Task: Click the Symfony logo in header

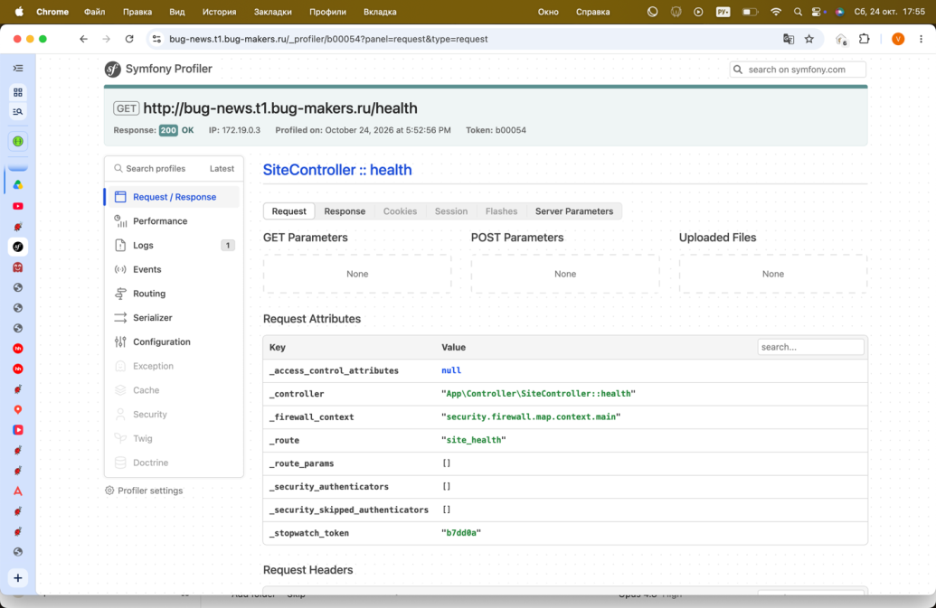Action: (x=113, y=70)
